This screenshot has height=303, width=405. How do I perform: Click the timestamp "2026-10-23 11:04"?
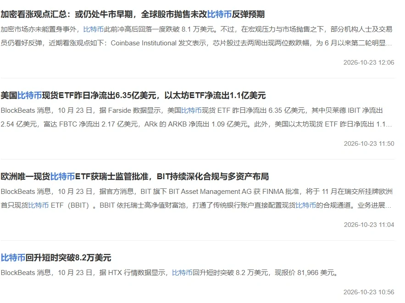(x=369, y=225)
